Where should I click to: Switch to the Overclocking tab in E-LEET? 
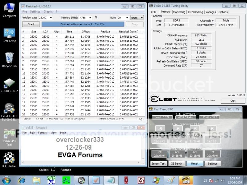(x=196, y=12)
